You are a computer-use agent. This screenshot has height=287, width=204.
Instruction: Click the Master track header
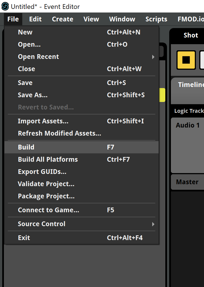coord(187,182)
